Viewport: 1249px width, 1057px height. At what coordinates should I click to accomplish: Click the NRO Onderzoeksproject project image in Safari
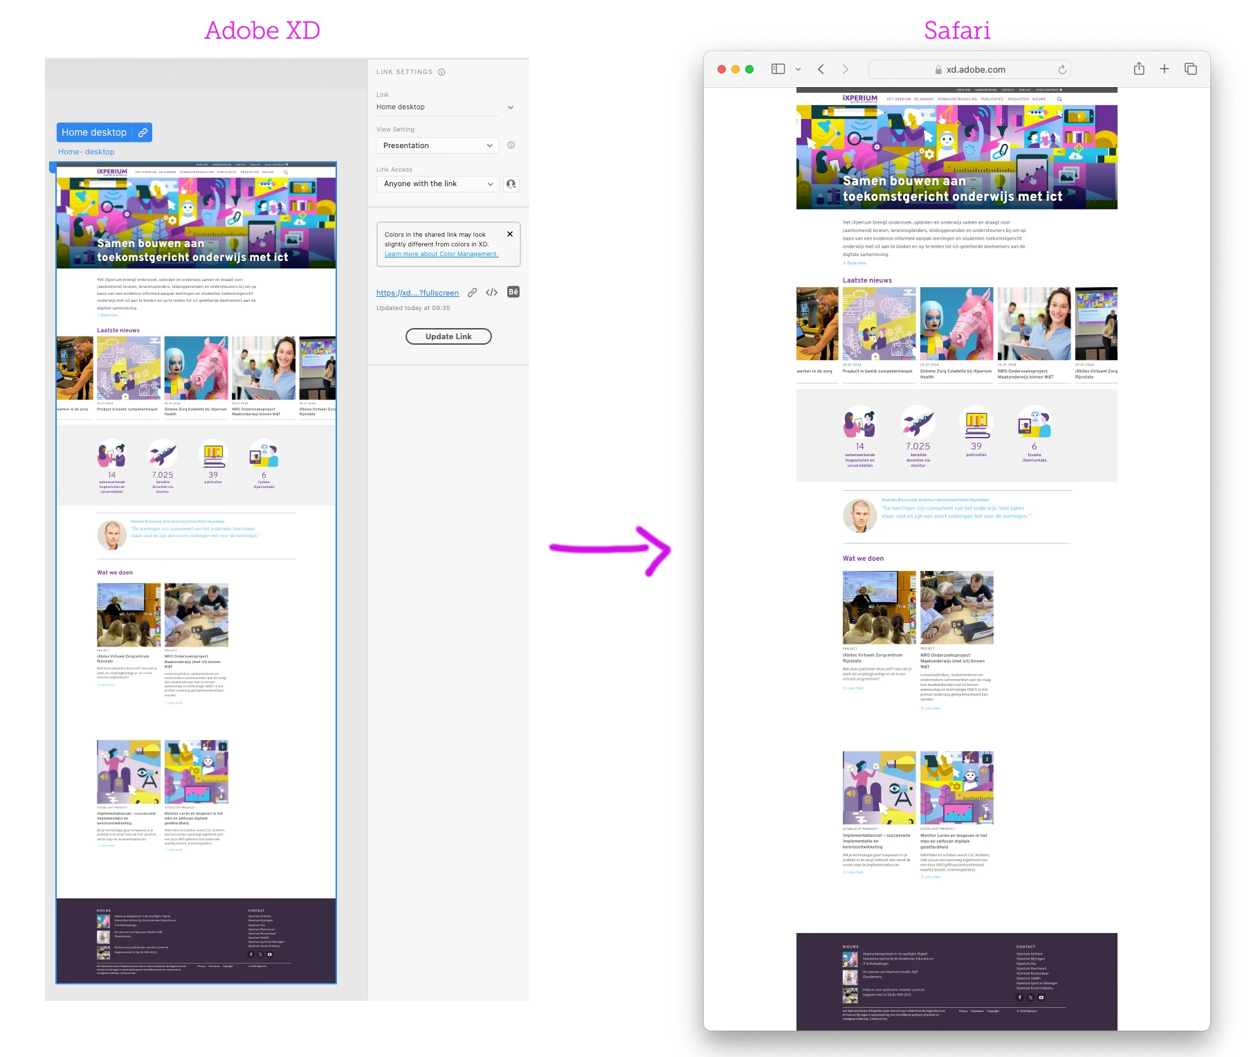[x=956, y=608]
